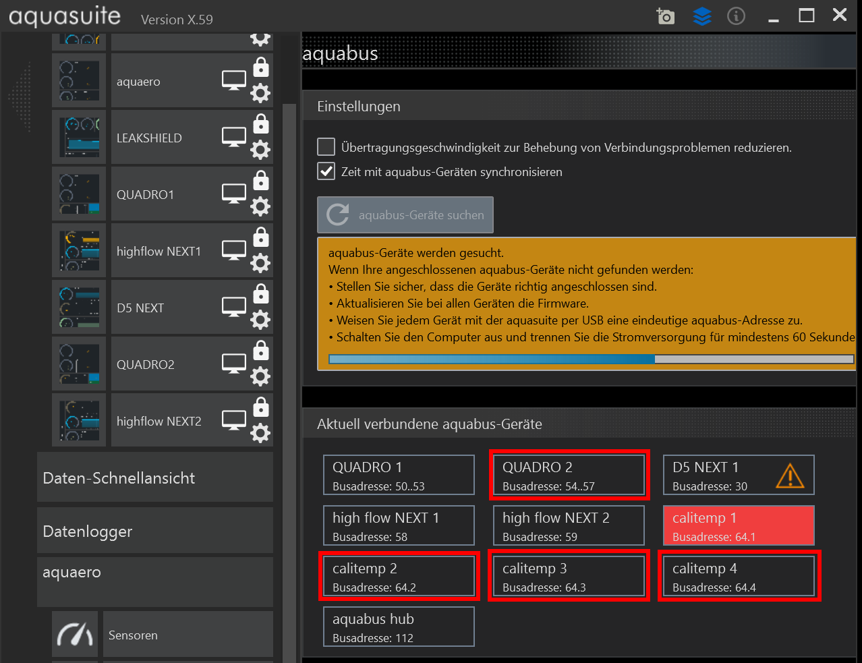Click warning triangle on D5 NEXT 1
862x663 pixels.
point(789,476)
